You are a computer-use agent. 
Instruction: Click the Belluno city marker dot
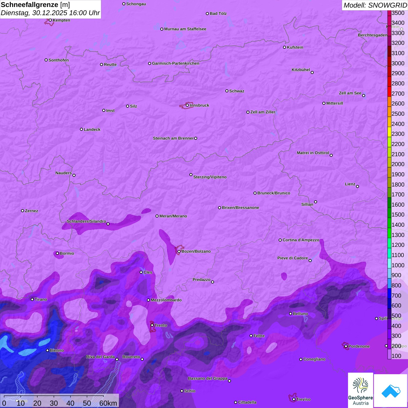tap(291, 314)
